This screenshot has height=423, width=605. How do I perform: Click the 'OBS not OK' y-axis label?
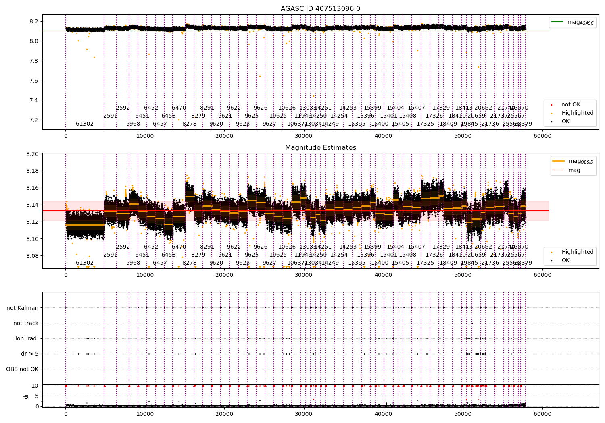pyautogui.click(x=23, y=369)
